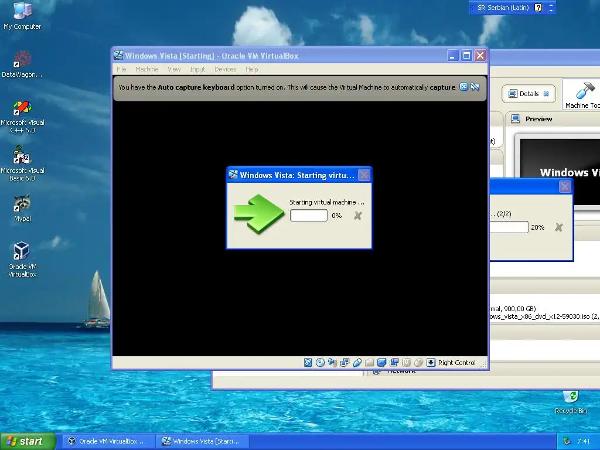The height and width of the screenshot is (450, 600).
Task: Minimize the Windows Vista VirtualBox window
Action: coord(453,56)
